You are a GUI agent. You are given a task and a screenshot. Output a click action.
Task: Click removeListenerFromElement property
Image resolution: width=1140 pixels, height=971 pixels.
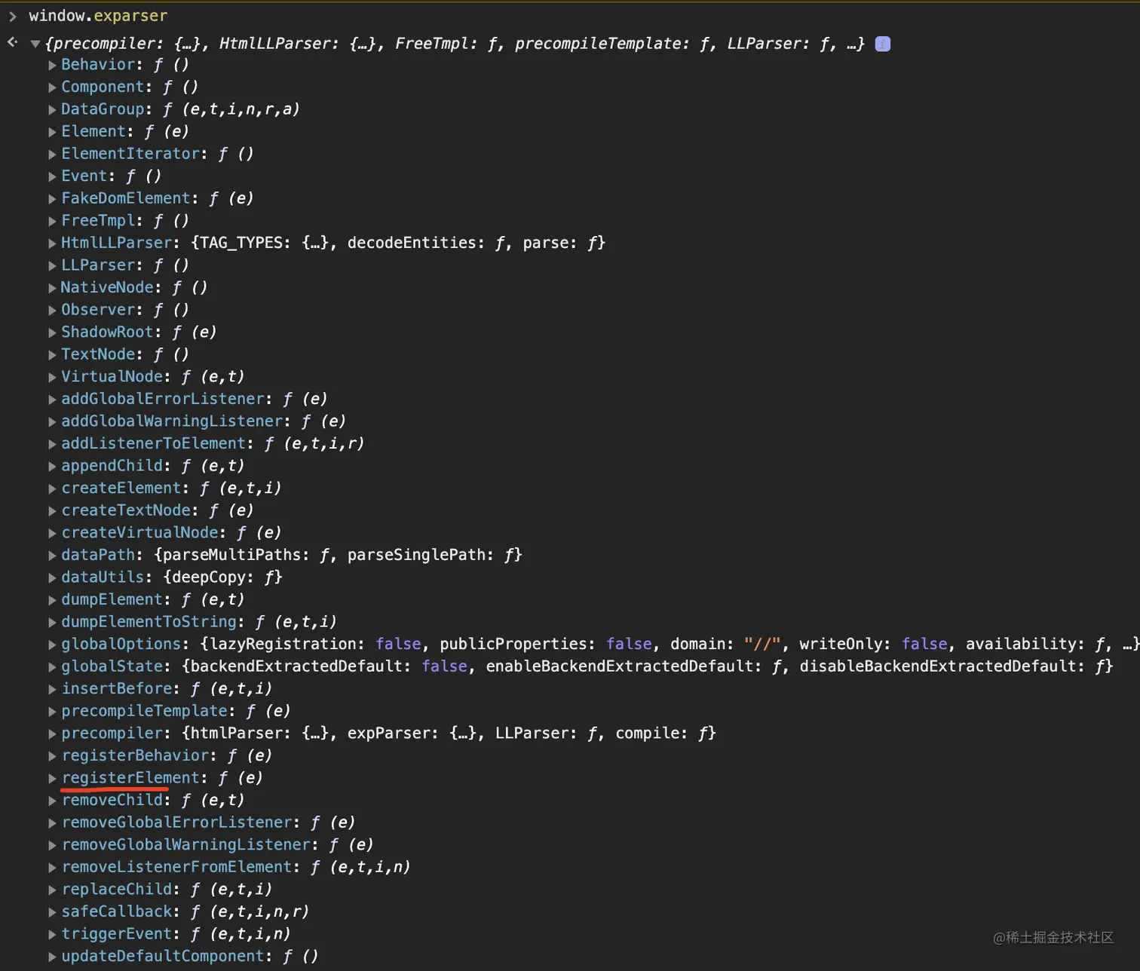(176, 867)
